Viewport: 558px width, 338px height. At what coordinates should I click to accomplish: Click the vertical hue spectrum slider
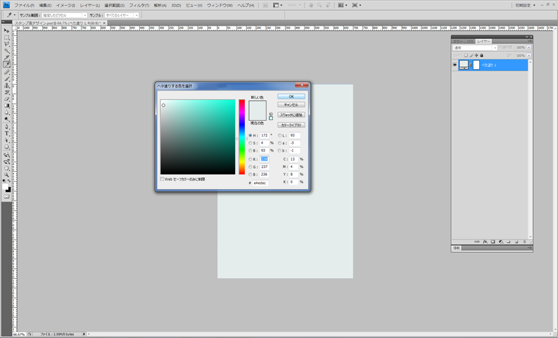[x=242, y=137]
